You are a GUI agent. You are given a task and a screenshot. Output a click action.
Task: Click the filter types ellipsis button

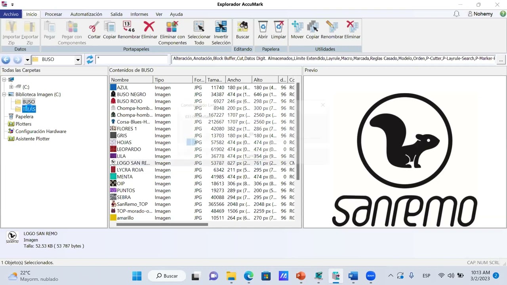501,60
